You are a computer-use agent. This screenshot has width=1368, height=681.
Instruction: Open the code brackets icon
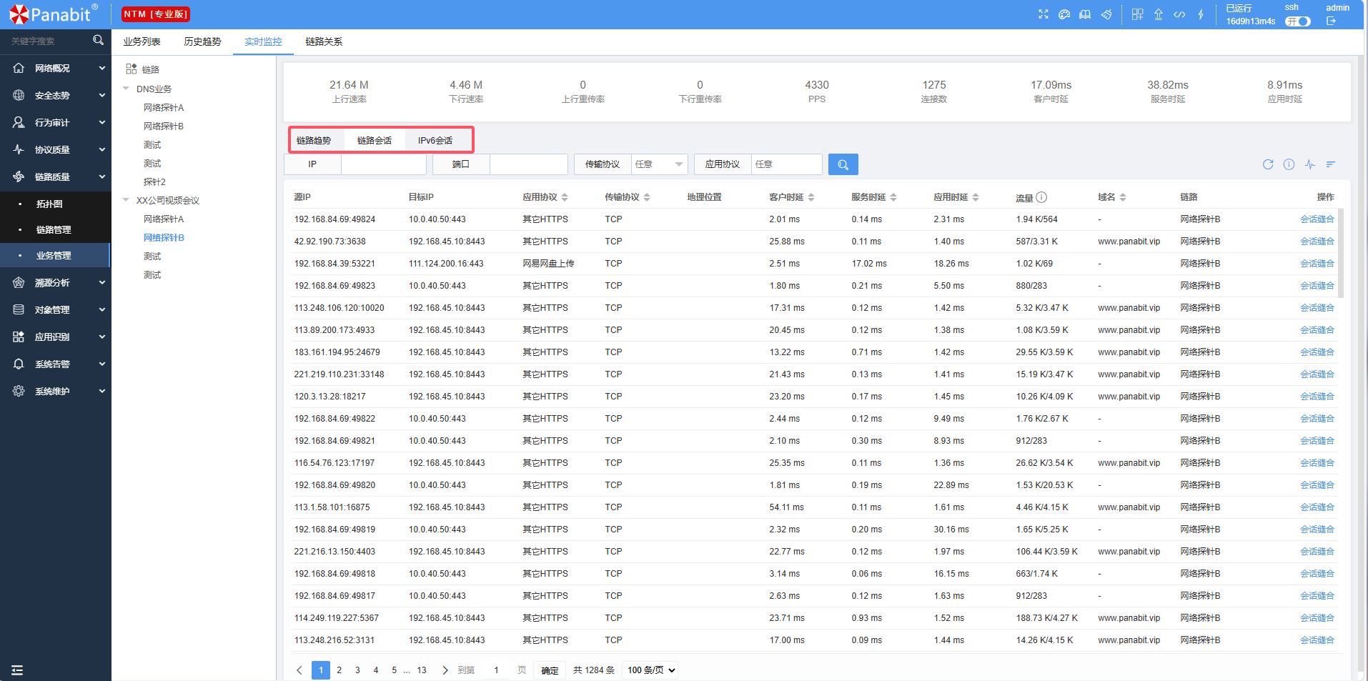click(x=1179, y=14)
